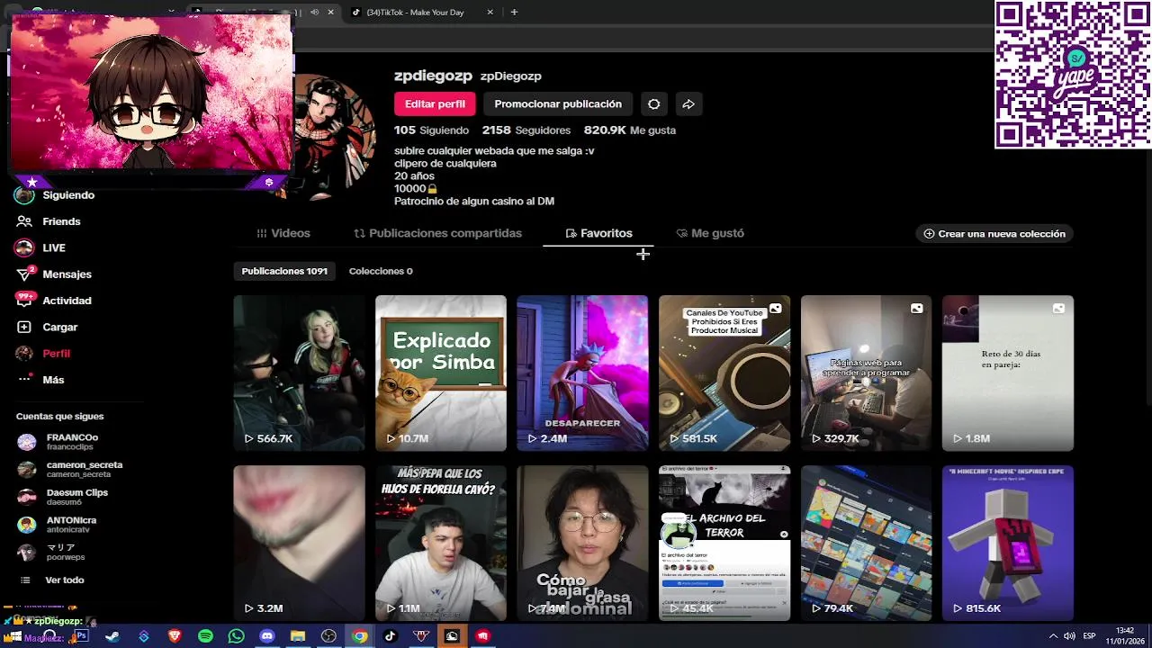This screenshot has height=648, width=1152.
Task: Open Discord from the taskbar
Action: pyautogui.click(x=266, y=636)
